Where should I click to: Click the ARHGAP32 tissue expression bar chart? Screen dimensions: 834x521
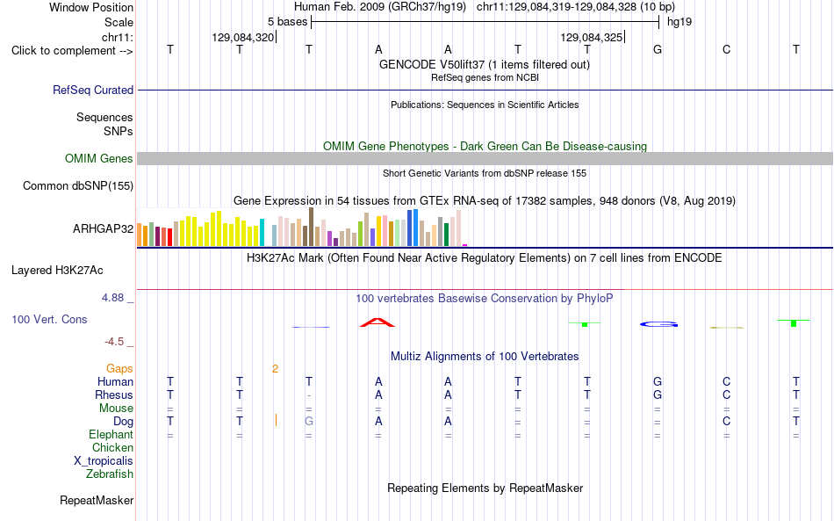coord(303,227)
